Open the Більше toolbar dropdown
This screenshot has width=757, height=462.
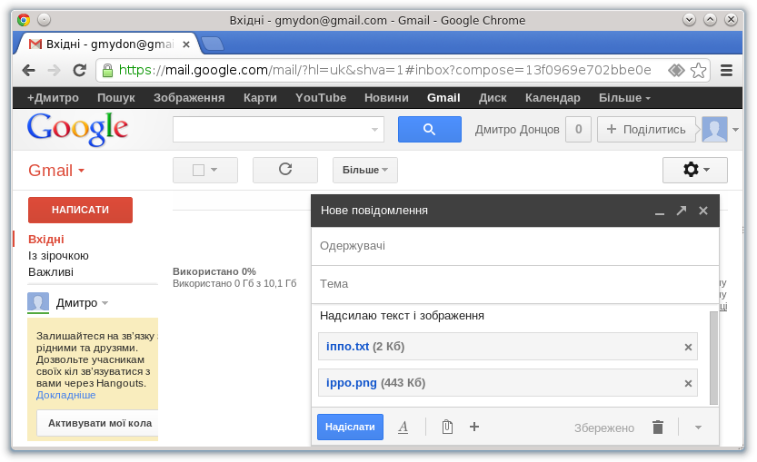point(365,170)
